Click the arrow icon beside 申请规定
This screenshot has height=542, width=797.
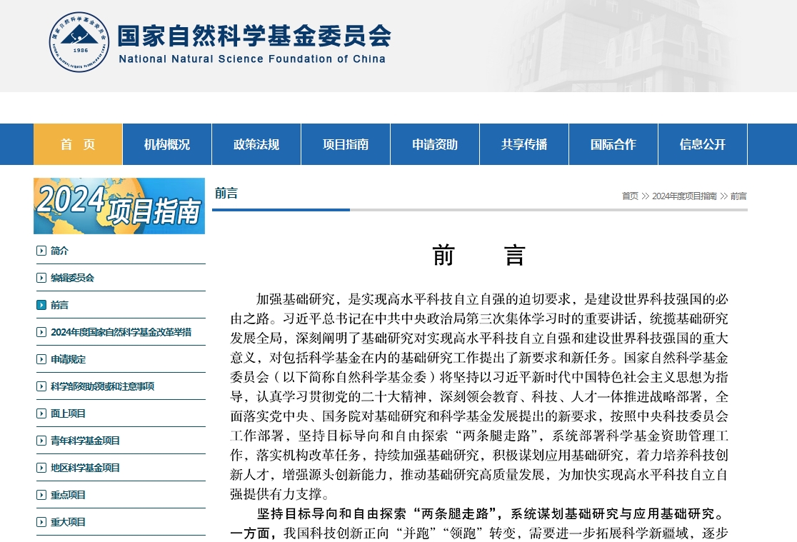tap(41, 359)
